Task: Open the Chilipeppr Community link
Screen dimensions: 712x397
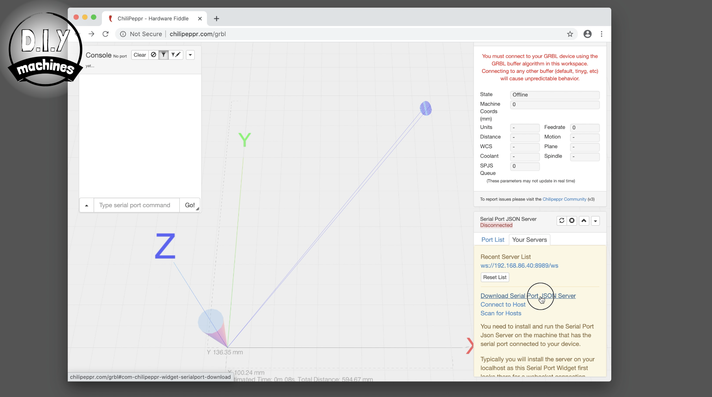Action: pos(564,199)
